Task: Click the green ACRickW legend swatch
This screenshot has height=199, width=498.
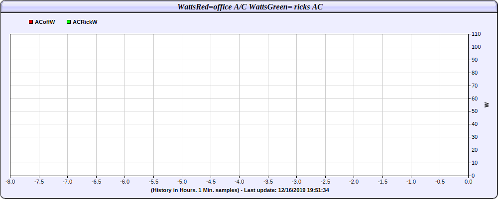Action: (69, 22)
